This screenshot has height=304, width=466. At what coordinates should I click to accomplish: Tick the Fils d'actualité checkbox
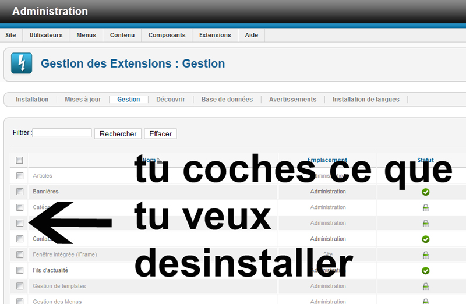point(20,270)
